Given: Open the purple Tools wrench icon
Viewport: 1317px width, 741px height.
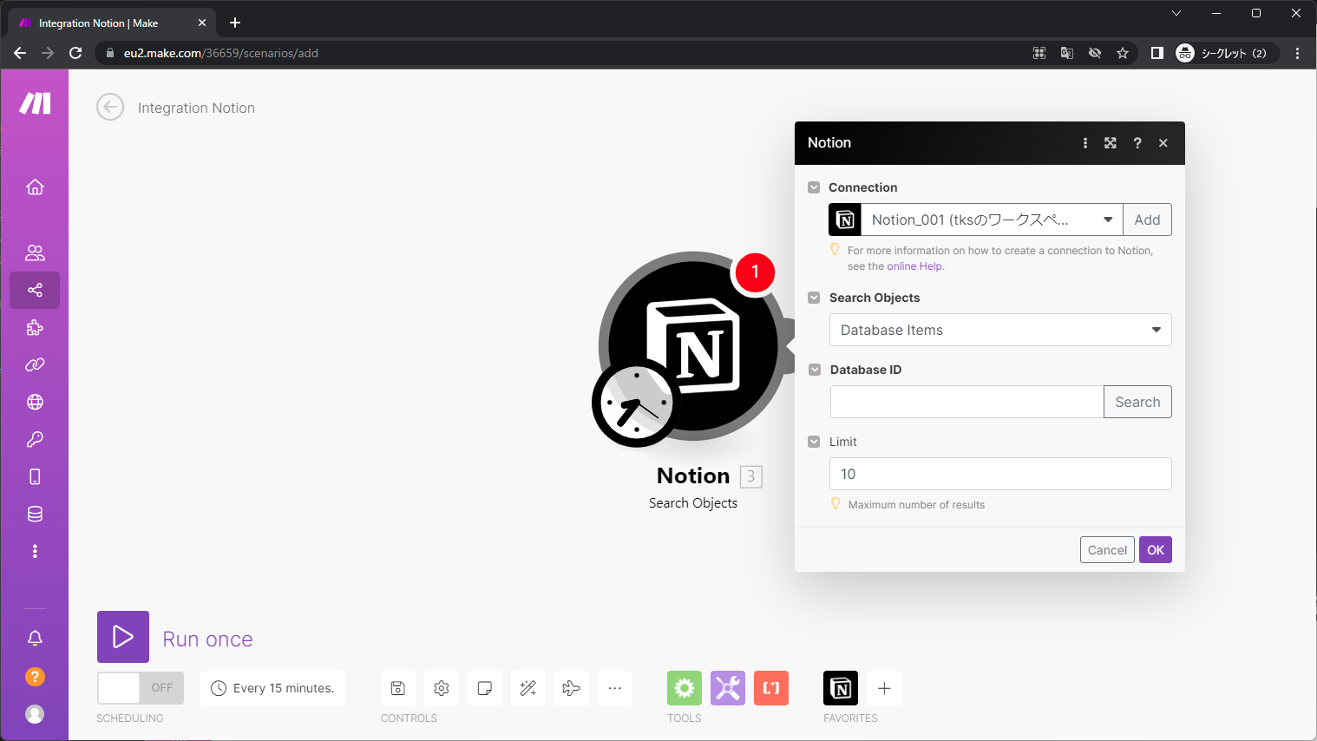Looking at the screenshot, I should [728, 688].
